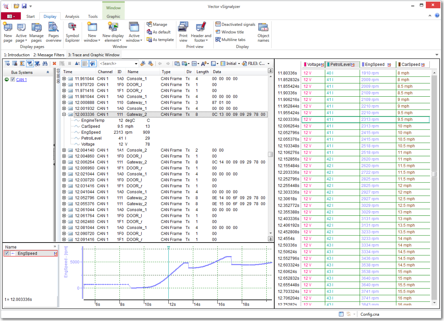Click the delta time icon in trace toolbar
Viewport: 444px width, 321px height.
point(77,63)
